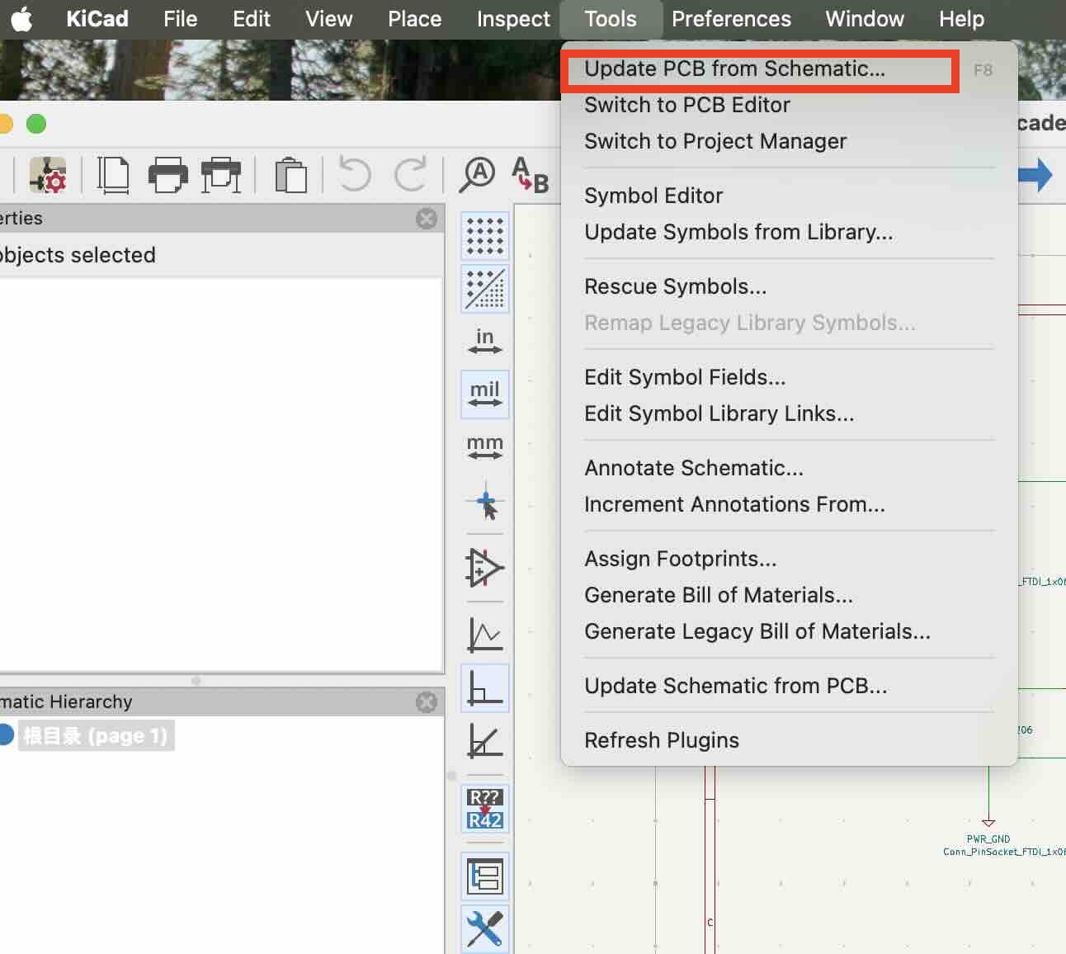This screenshot has height=954, width=1066.
Task: Switch units to mils
Action: point(485,394)
